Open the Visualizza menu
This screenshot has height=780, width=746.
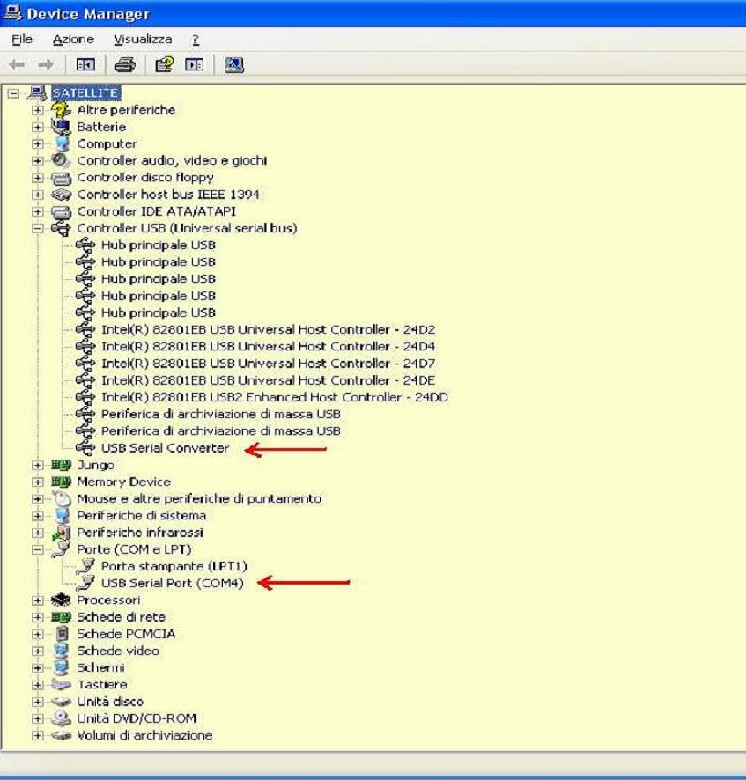[143, 40]
